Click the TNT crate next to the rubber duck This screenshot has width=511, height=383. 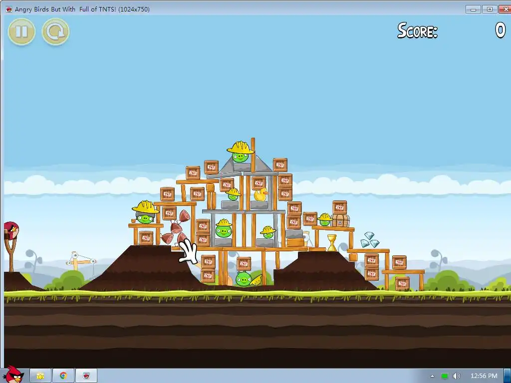coord(259,183)
